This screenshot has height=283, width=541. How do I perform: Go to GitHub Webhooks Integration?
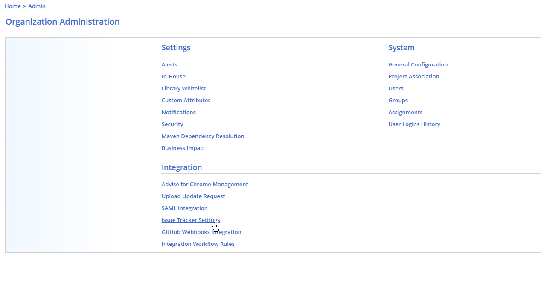[x=201, y=232]
